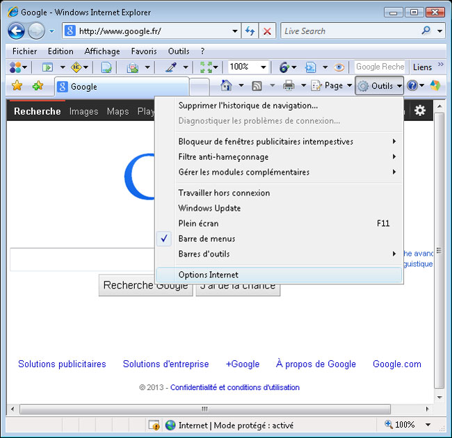Expand the Print dropdown arrow
Screen dimensions: 452x438
click(303, 86)
